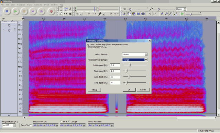Click the Redo arrow icon
The width and height of the screenshot is (220, 133).
[x=154, y=14]
